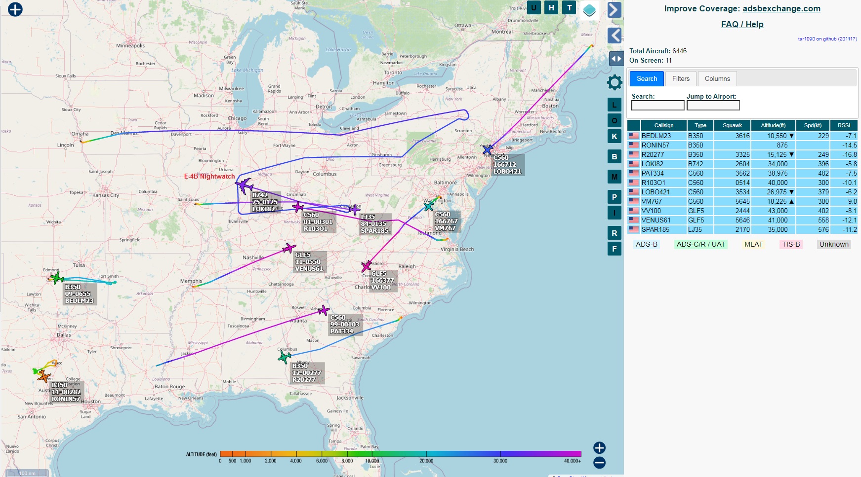The width and height of the screenshot is (861, 477).
Task: Click the double-arrow sidebar toggle icon
Action: click(x=616, y=59)
